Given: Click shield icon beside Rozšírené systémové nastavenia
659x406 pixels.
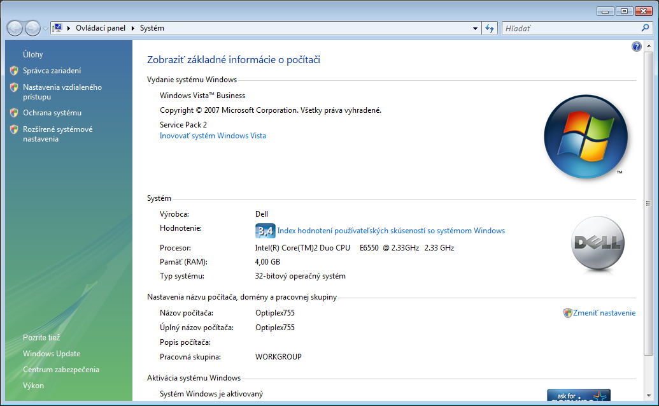Looking at the screenshot, I should pos(14,129).
